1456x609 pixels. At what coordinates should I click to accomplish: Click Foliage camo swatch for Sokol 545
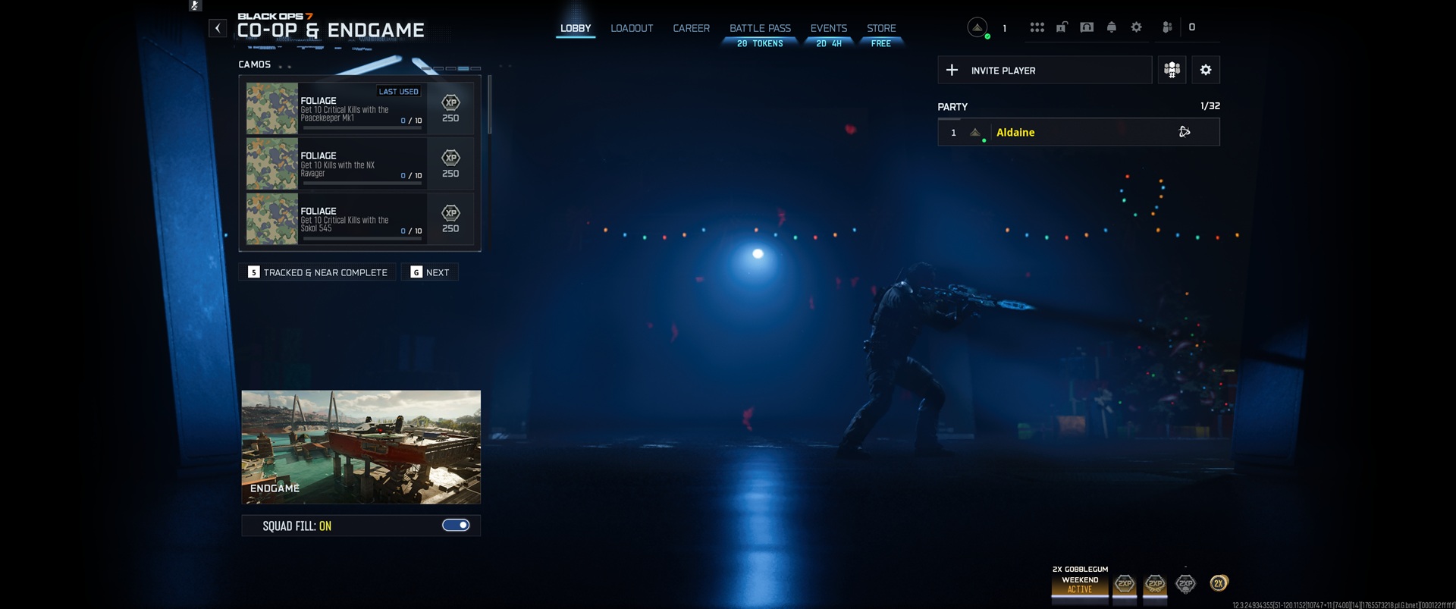coord(272,218)
